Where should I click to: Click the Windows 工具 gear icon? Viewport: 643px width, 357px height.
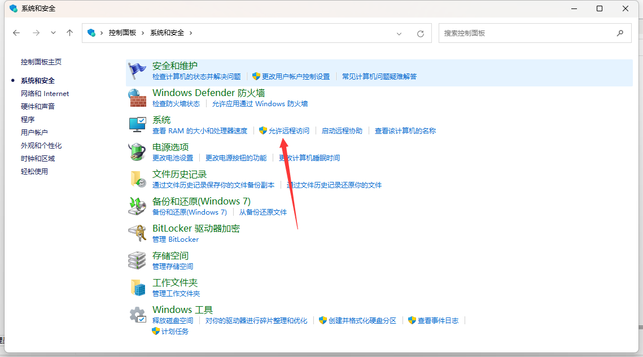click(x=137, y=315)
